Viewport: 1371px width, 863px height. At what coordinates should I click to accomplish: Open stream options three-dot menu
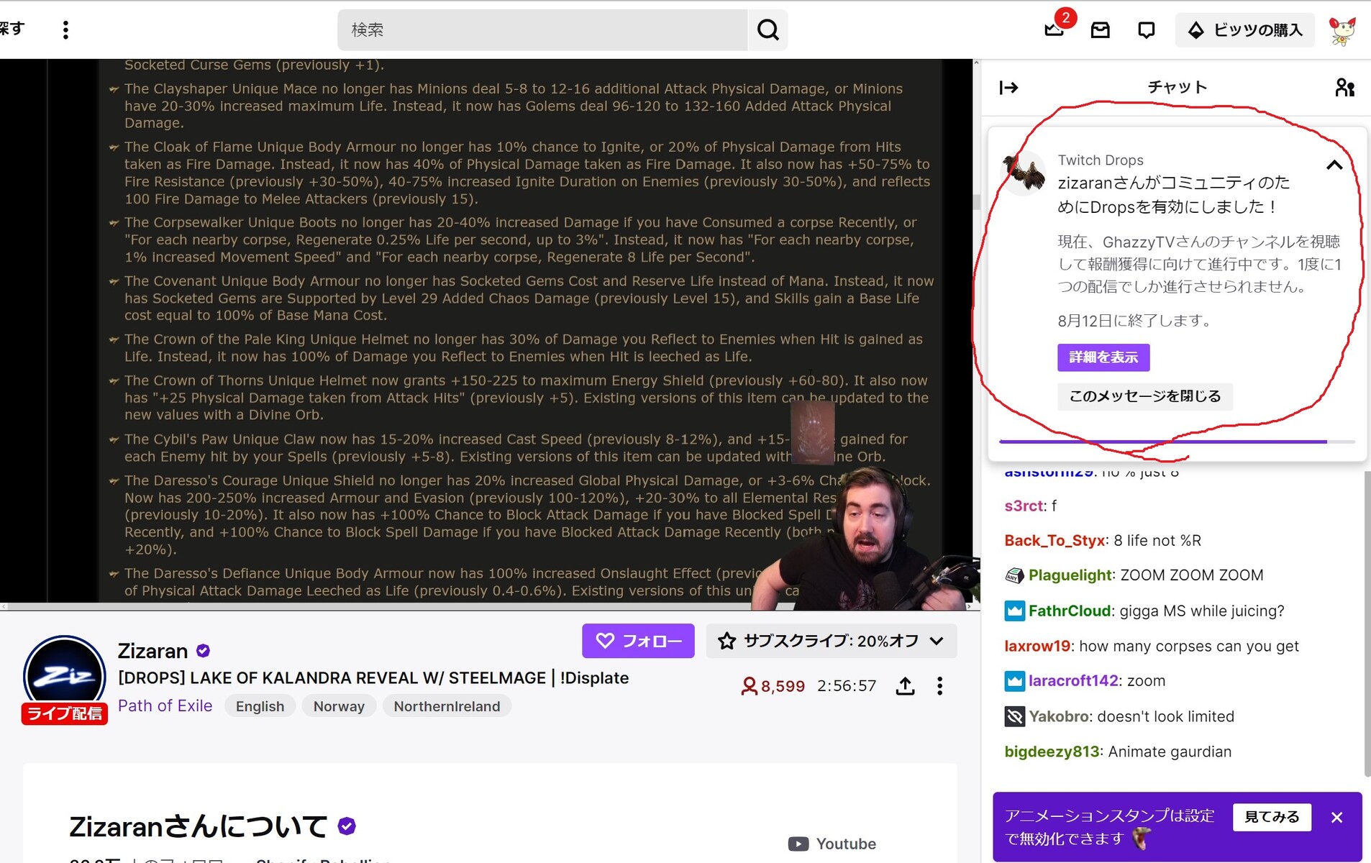click(939, 686)
